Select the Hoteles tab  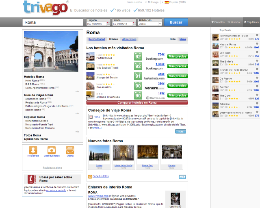pyautogui.click(x=113, y=39)
